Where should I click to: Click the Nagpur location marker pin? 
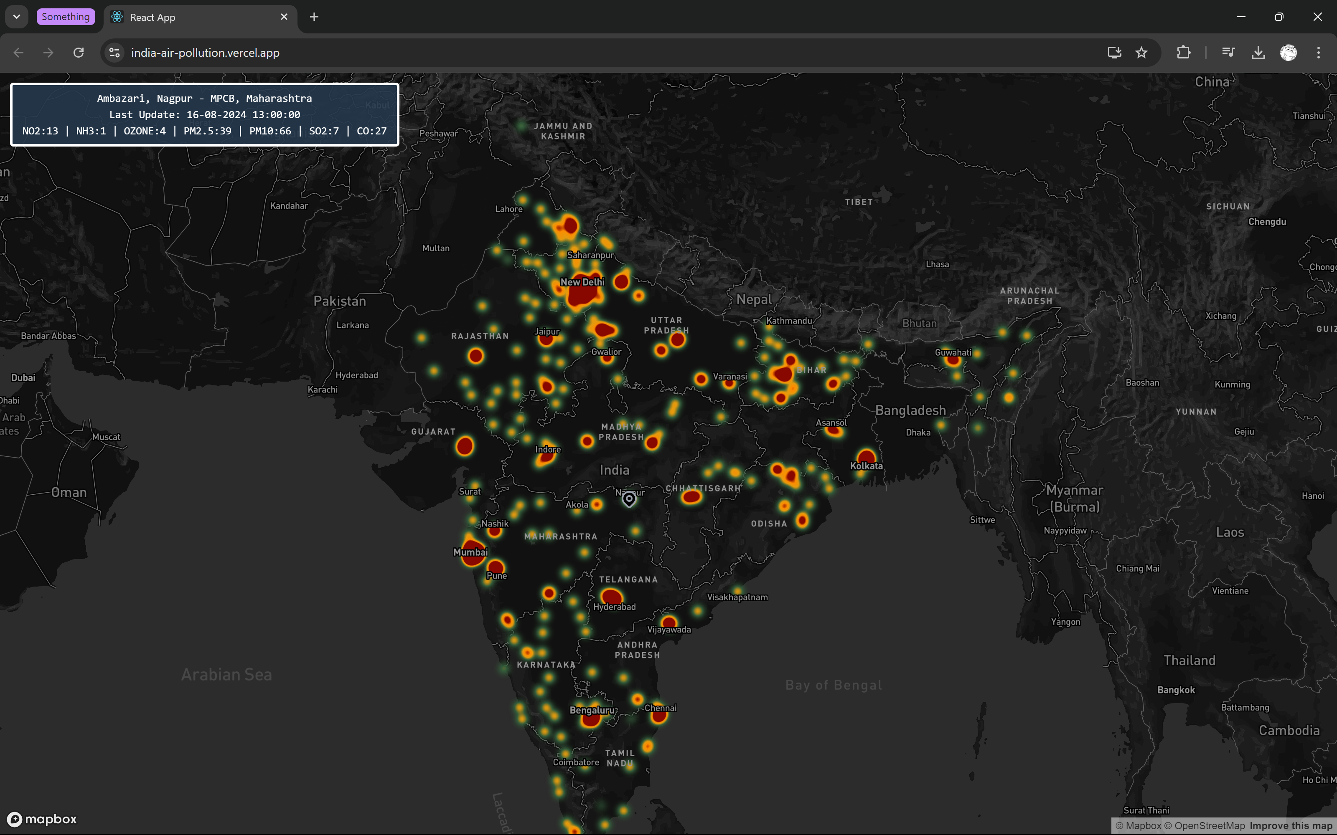click(629, 499)
